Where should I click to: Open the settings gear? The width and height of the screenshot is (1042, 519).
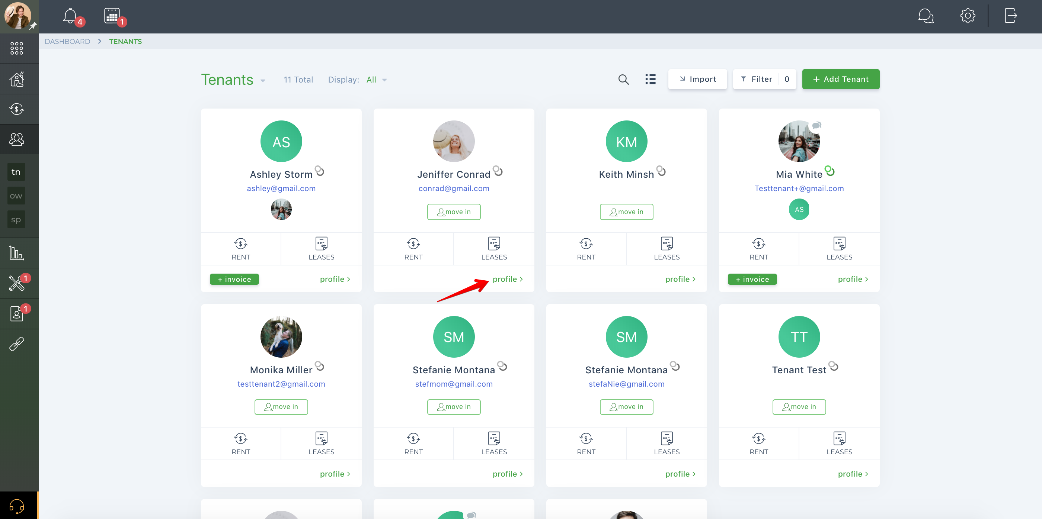pyautogui.click(x=968, y=16)
